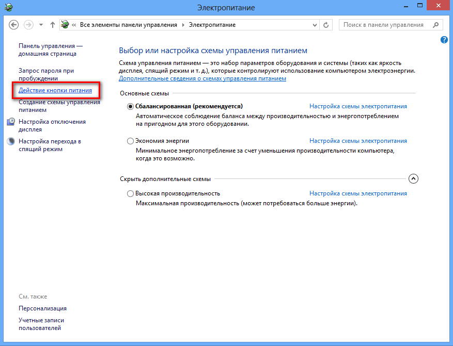The height and width of the screenshot is (346, 453).
Task: Collapse the additional plans section chevron
Action: pos(413,179)
